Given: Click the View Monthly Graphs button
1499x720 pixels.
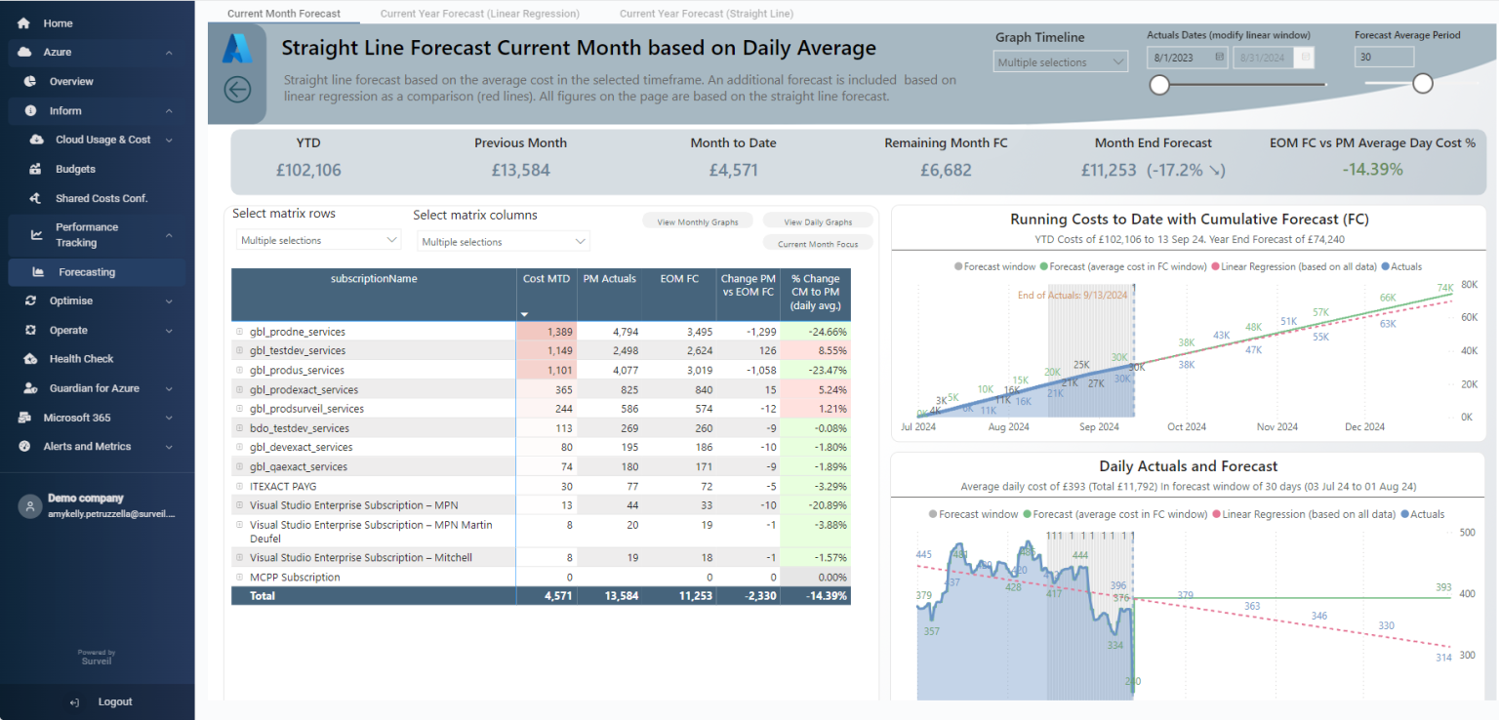Looking at the screenshot, I should [697, 220].
